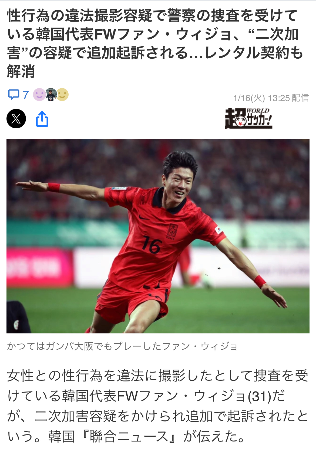316x455 pixels.
Task: Tap the jersey number 16 in photo
Action: coord(152,245)
